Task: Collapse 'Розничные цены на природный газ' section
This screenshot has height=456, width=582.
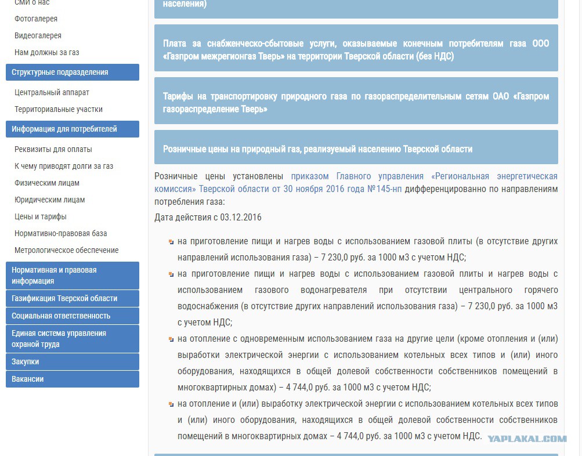Action: tap(356, 147)
